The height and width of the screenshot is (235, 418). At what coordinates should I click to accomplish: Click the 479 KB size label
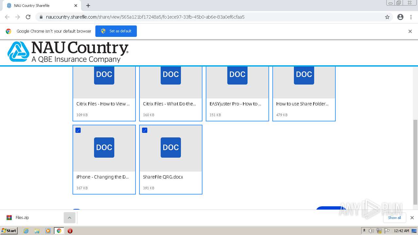pos(282,115)
